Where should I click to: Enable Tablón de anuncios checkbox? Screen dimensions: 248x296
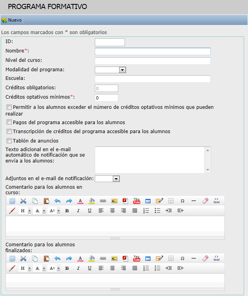(9, 141)
